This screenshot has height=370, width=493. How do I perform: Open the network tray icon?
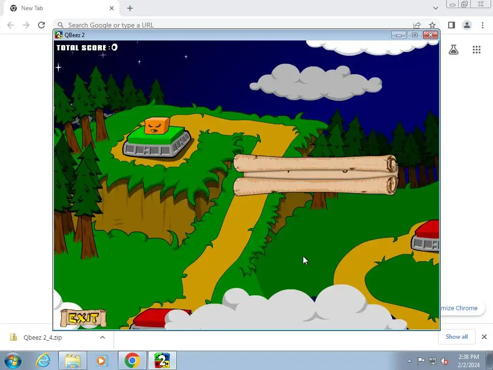pyautogui.click(x=433, y=361)
